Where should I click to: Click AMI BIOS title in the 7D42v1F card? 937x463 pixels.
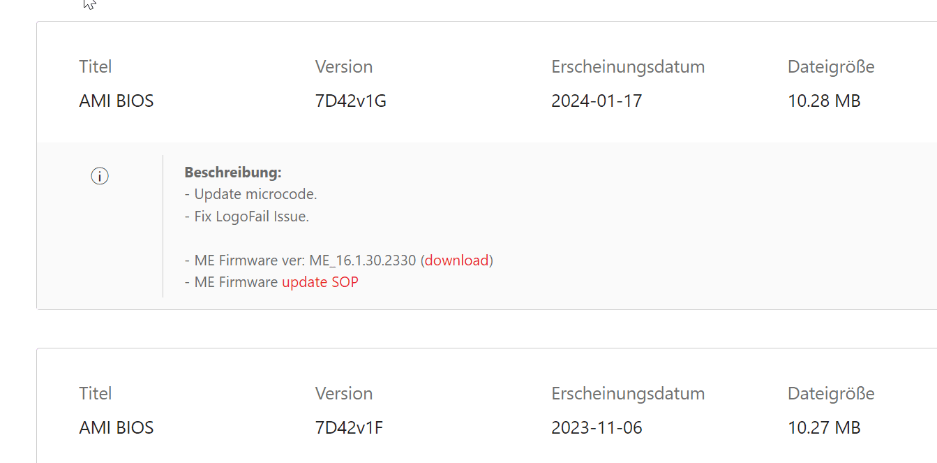pos(117,427)
